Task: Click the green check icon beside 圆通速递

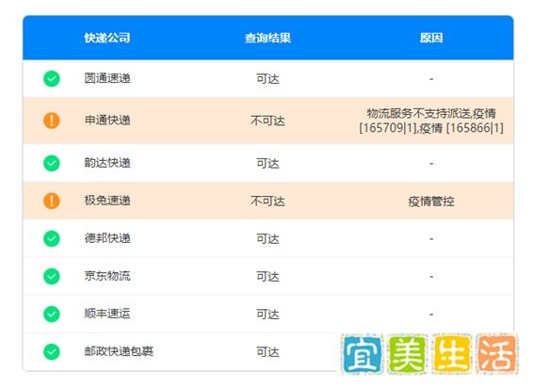Action: [x=52, y=79]
